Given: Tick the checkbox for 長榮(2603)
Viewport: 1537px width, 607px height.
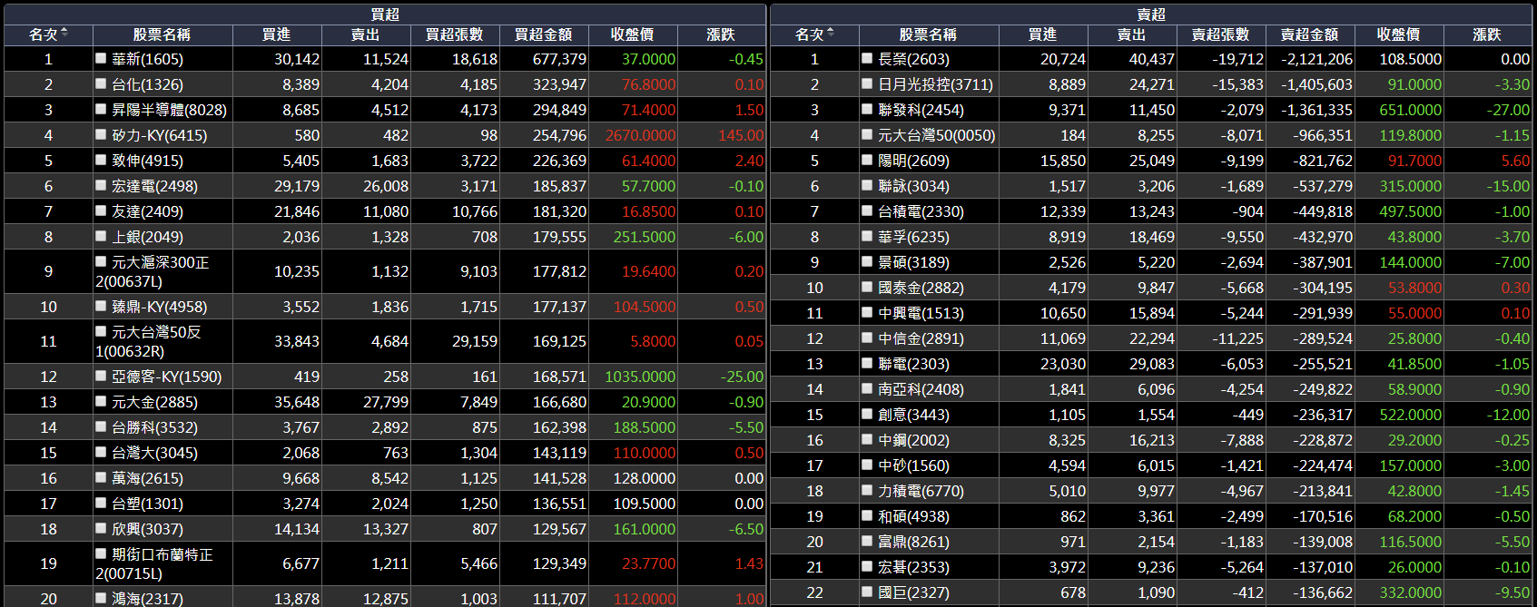Looking at the screenshot, I should 868,58.
